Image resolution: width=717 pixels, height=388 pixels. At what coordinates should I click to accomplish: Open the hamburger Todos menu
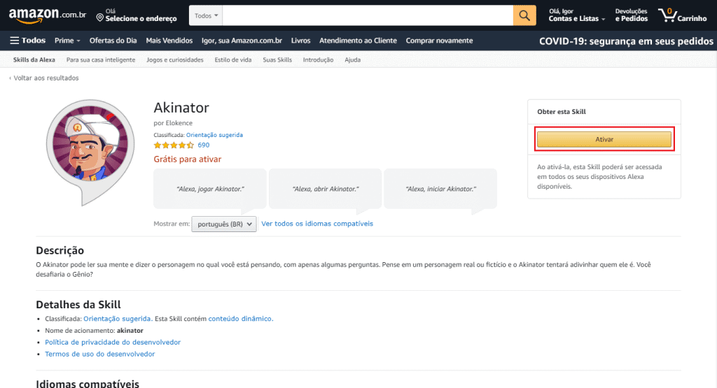pos(27,41)
